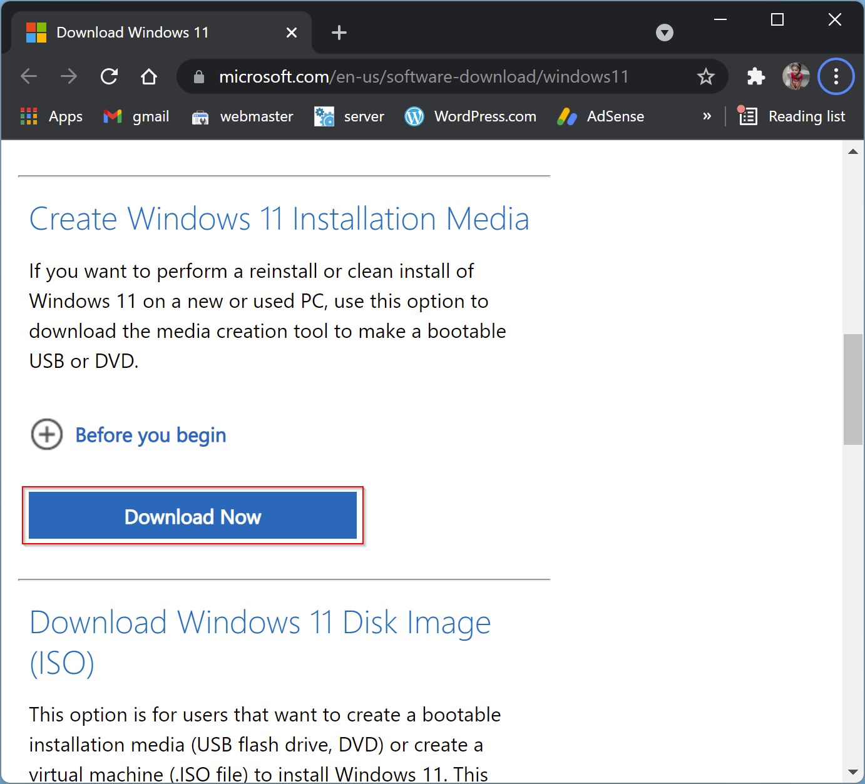Open the Extensions puzzle icon

tap(756, 76)
